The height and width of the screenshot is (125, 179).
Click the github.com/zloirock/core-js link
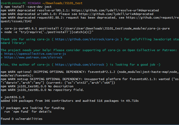pyautogui.click(x=87, y=39)
